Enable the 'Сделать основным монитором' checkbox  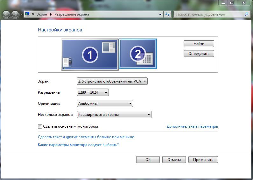40,126
